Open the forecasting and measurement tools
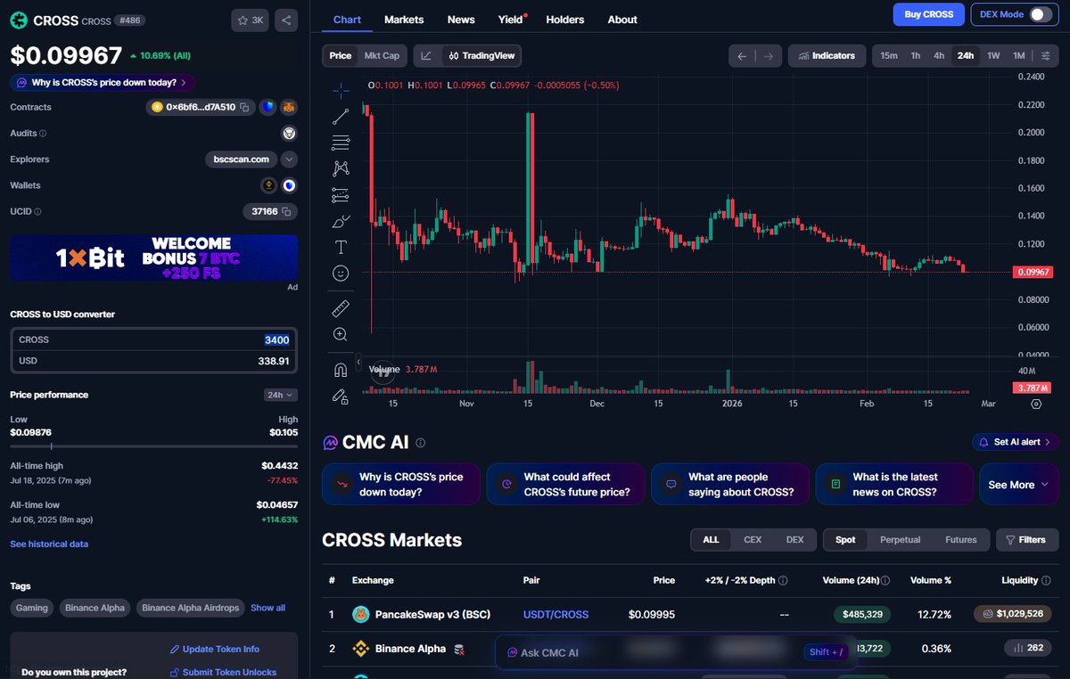This screenshot has height=679, width=1070. coord(341,194)
